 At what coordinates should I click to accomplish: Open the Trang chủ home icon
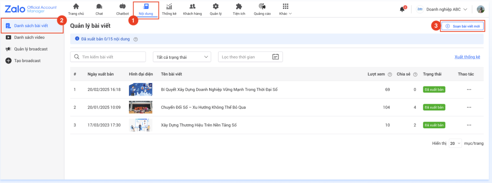click(x=76, y=6)
